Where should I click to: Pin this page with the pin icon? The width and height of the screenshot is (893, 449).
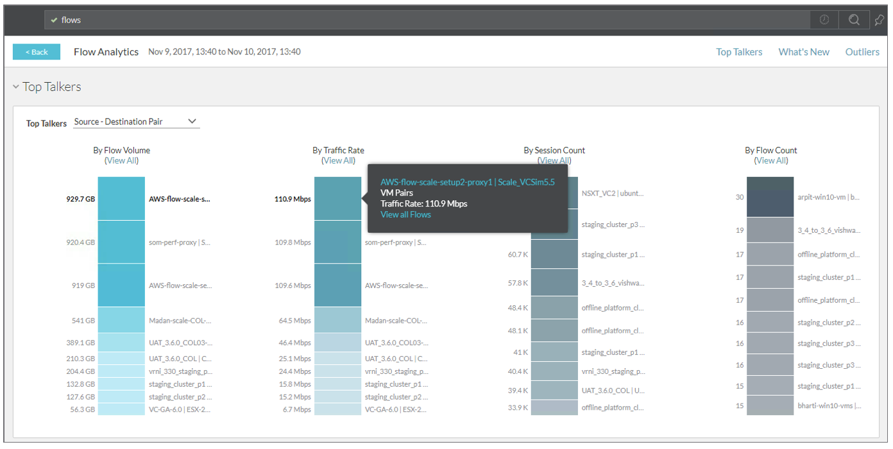pyautogui.click(x=880, y=21)
